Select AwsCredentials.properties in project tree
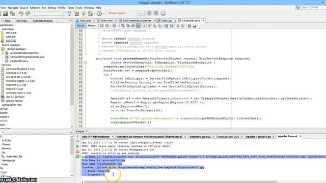Viewport: 326px width, 183px height. click(24, 53)
